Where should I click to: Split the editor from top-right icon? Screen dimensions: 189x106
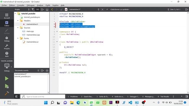pyautogui.click(x=187, y=9)
